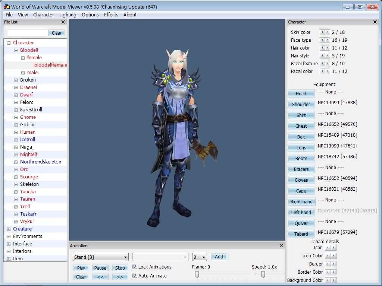Screen dimensions: 382x286
Task: Click the Head equipment button
Action: tap(301, 93)
